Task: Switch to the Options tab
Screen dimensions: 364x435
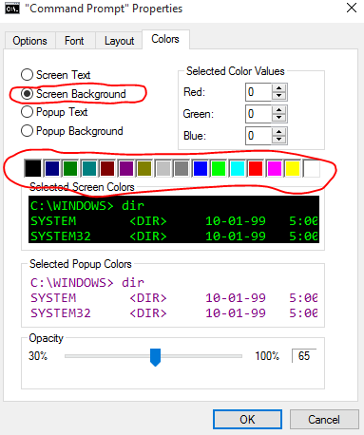Action: pos(29,41)
